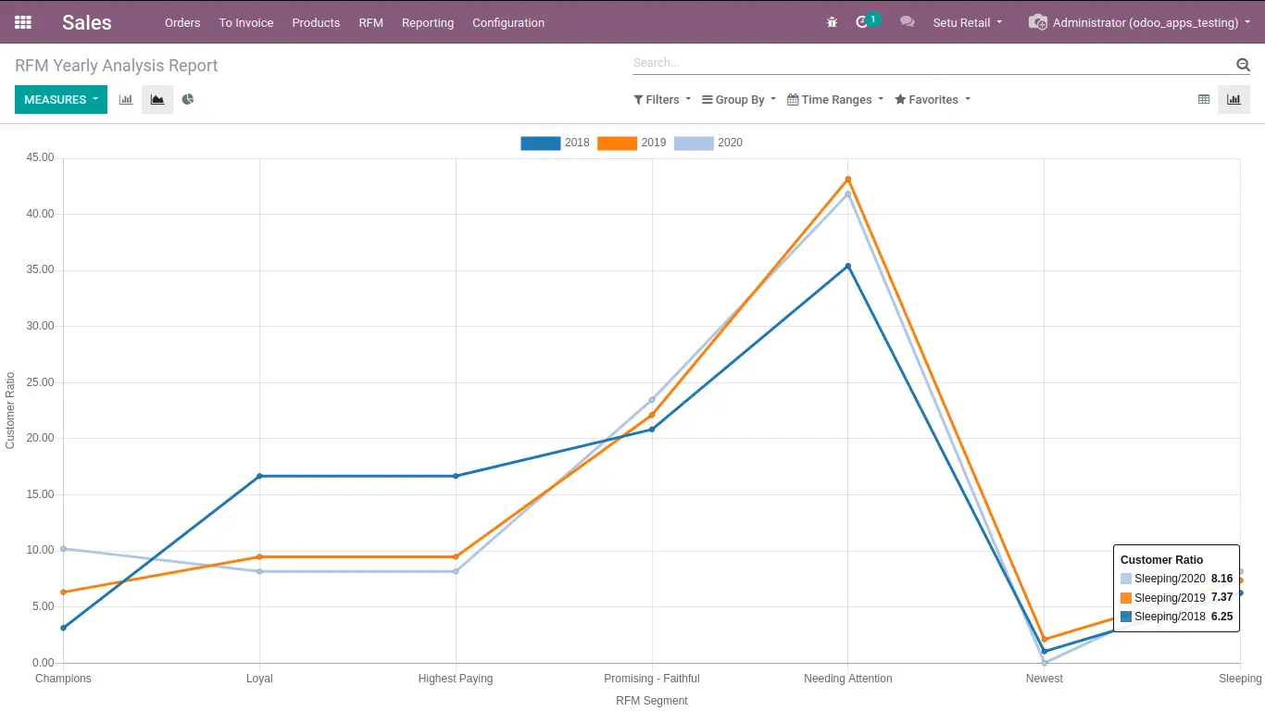Switch to graph view button
This screenshot has height=711, width=1265.
(x=1234, y=99)
